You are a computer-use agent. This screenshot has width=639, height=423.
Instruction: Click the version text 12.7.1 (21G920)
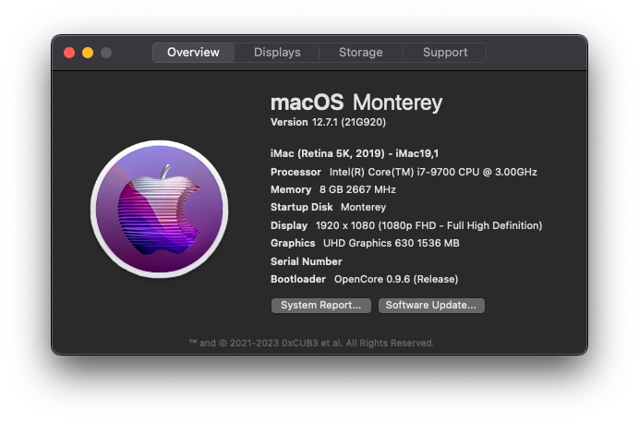[x=349, y=122]
